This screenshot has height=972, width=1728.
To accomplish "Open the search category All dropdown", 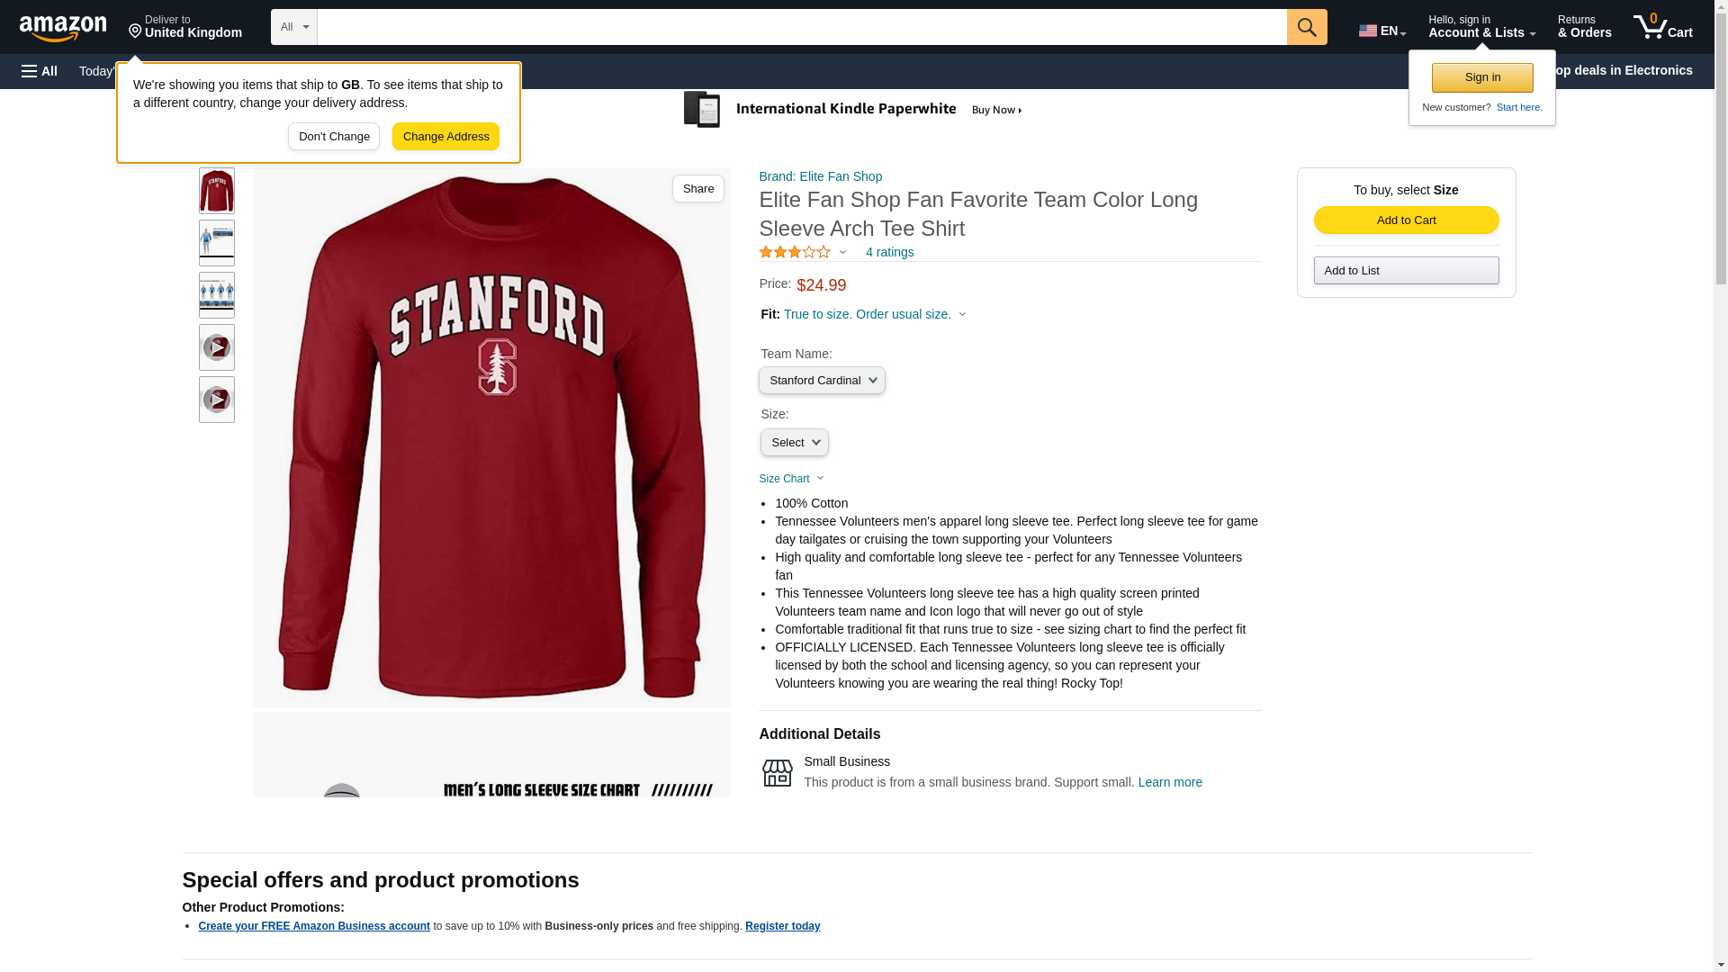I will [x=293, y=27].
